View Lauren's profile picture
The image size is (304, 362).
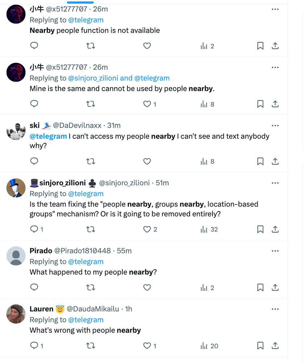[16, 314]
